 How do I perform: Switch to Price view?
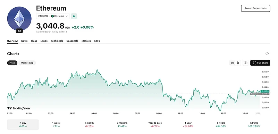pos(12,63)
